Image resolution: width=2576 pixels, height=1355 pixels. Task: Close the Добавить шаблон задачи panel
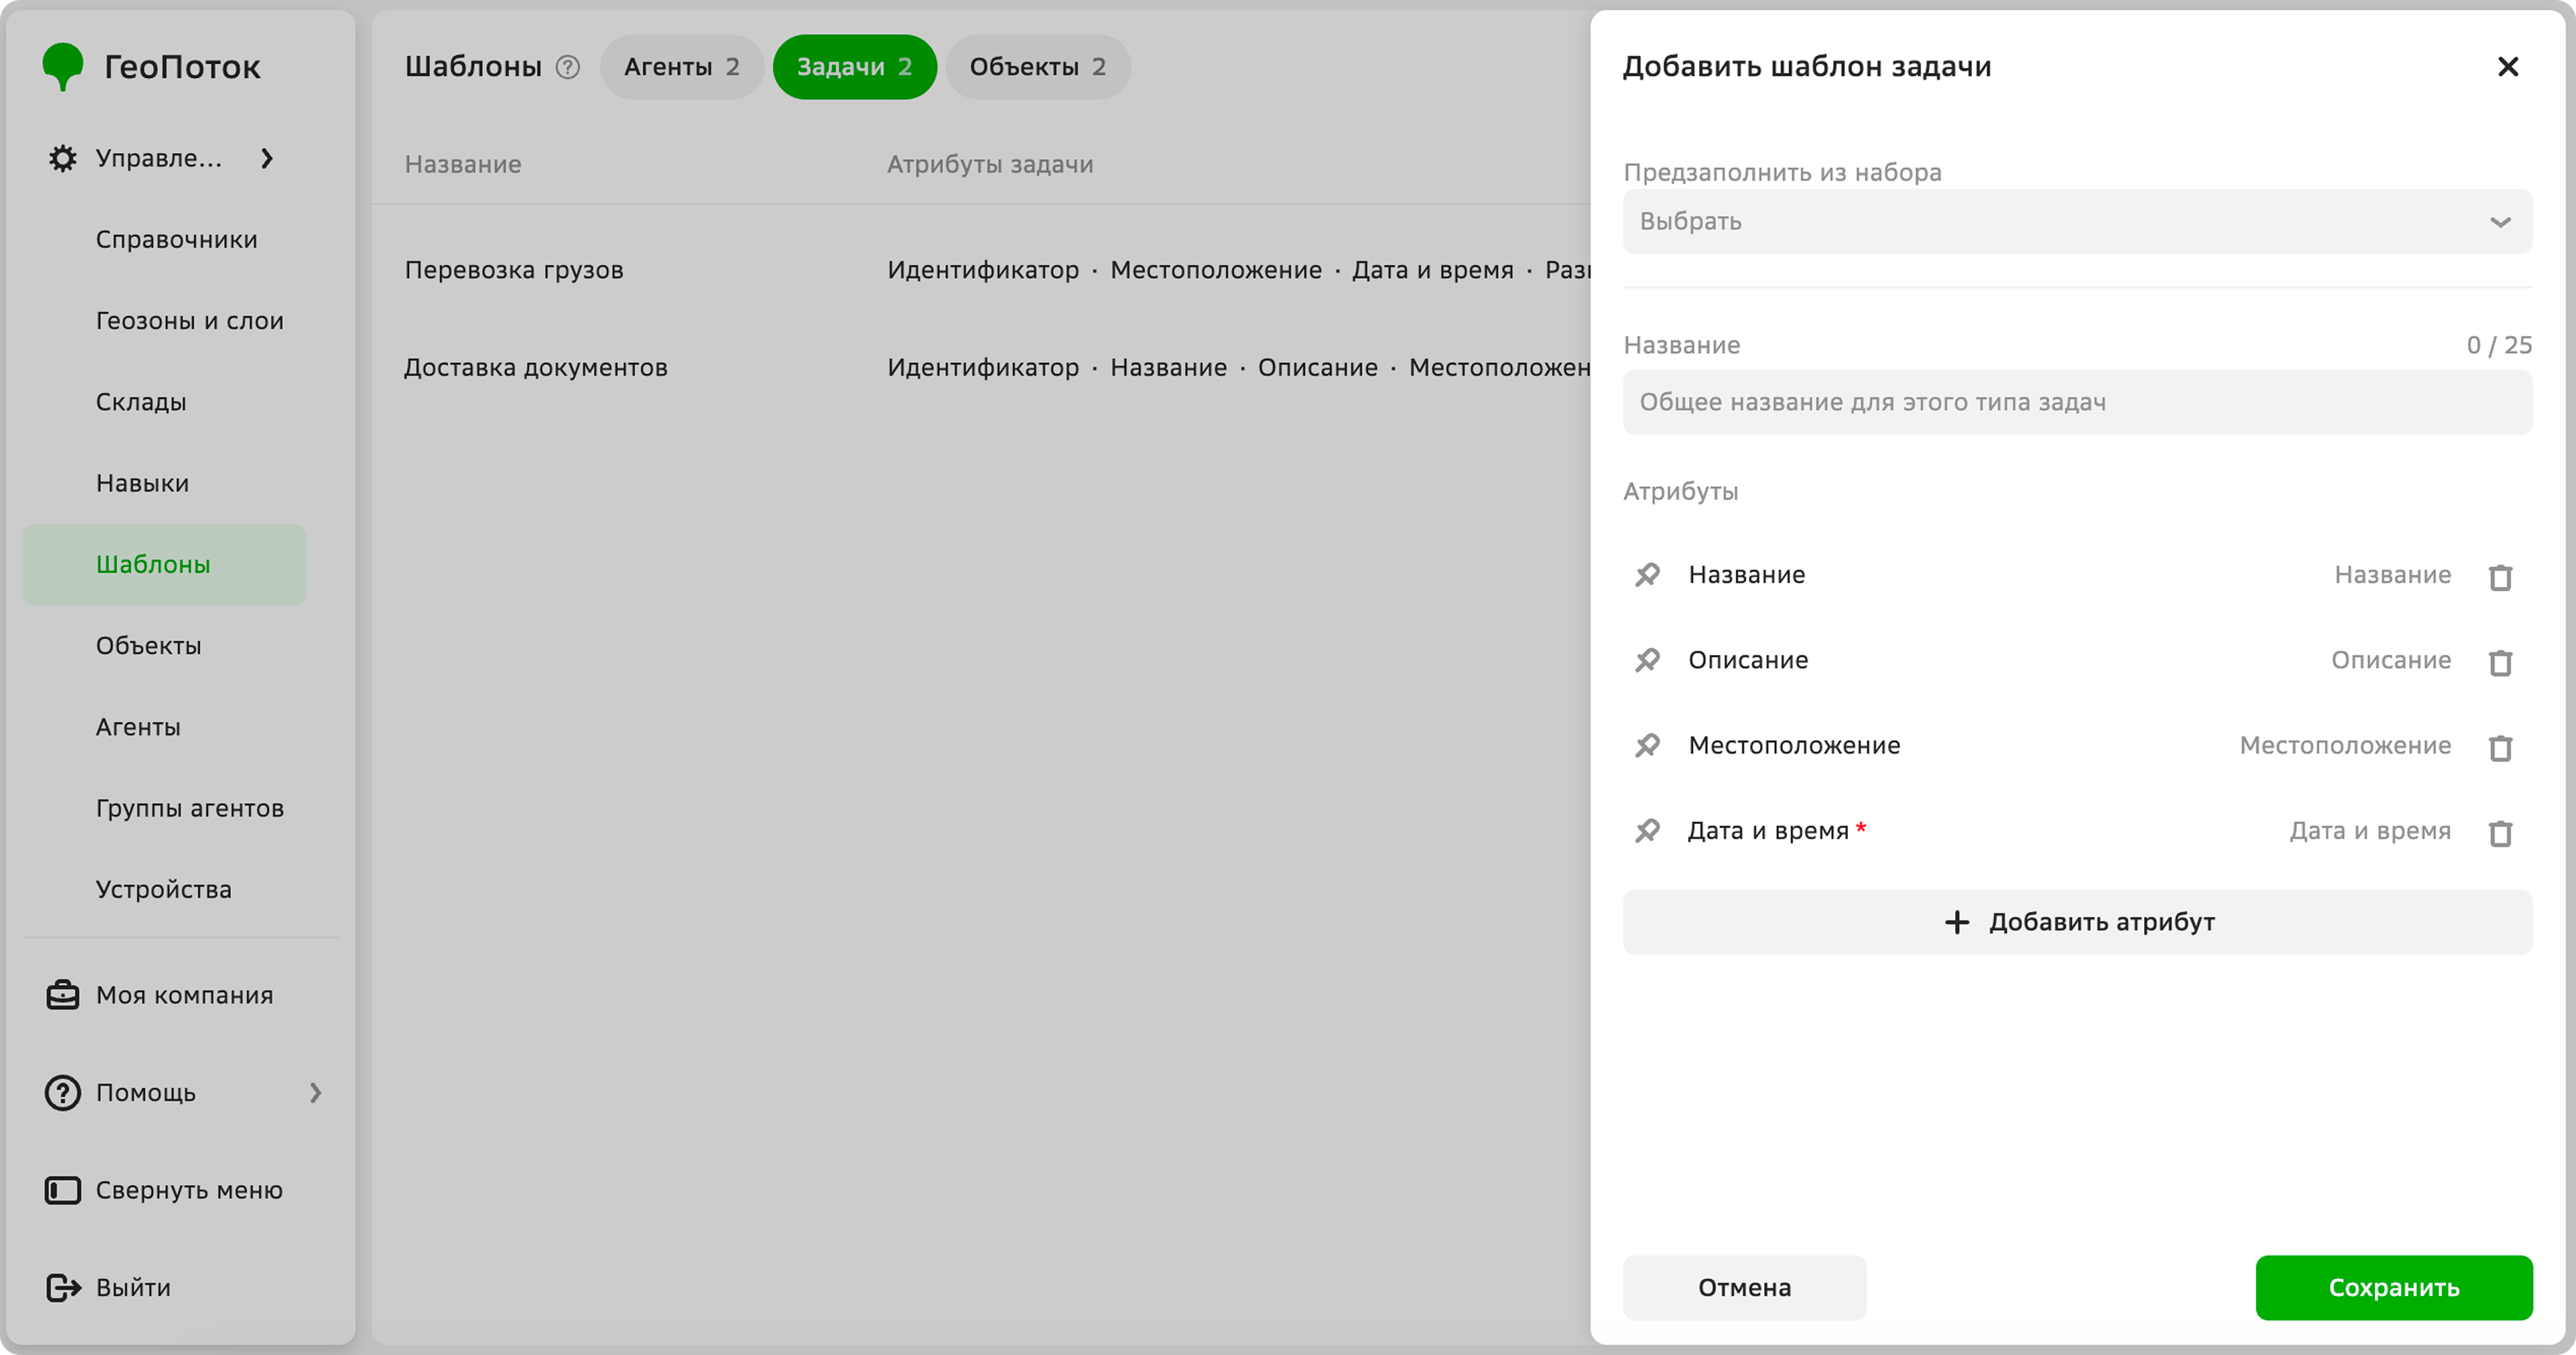pyautogui.click(x=2508, y=67)
